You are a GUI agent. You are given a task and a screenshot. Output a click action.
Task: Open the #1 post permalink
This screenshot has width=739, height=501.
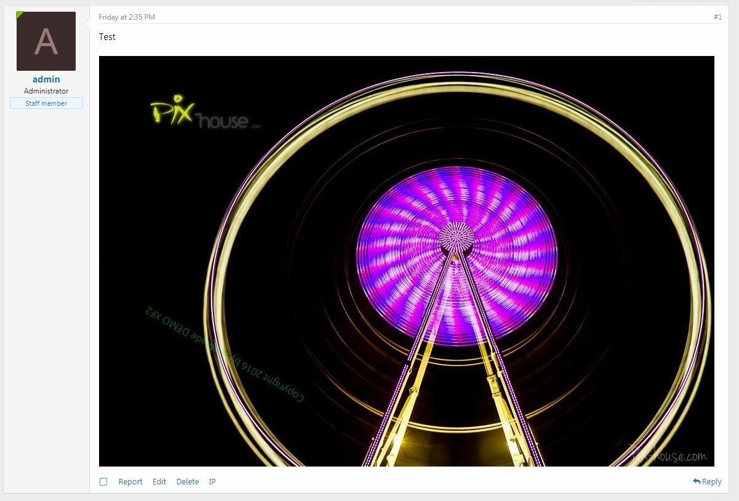click(717, 17)
